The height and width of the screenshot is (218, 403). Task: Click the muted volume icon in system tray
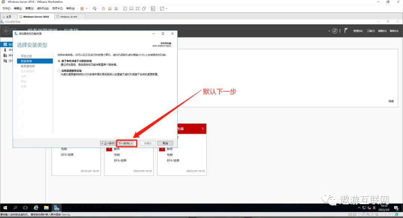tap(369, 208)
